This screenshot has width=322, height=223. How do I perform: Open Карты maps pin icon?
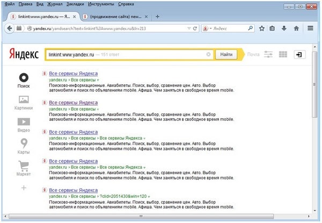24,143
